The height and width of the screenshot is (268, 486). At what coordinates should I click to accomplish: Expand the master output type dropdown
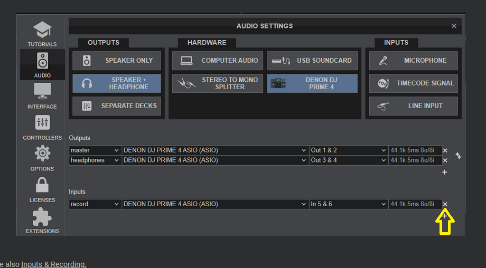coord(95,150)
